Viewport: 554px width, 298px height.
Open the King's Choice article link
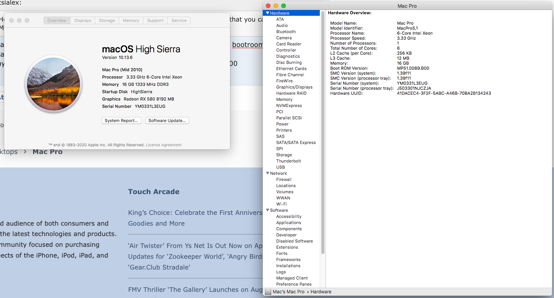coord(195,218)
